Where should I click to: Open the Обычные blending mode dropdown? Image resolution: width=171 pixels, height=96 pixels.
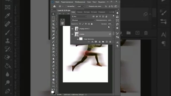click(83, 20)
